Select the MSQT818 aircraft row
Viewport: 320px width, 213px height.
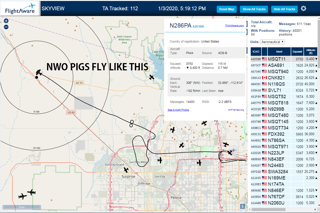(x=284, y=103)
